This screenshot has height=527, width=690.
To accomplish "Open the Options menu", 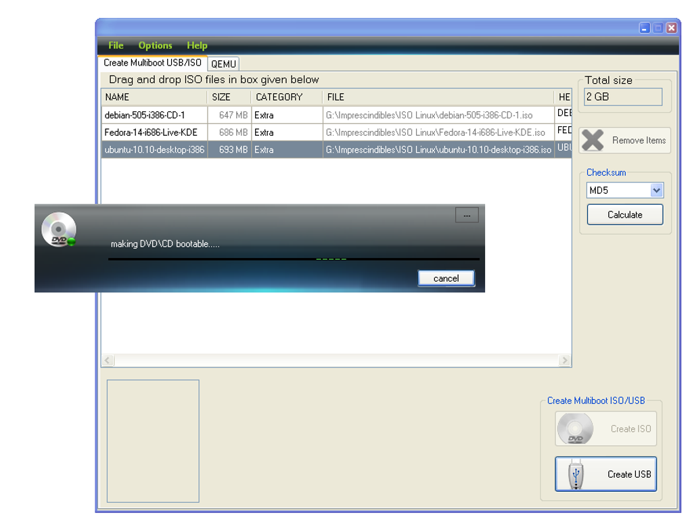I will coord(155,45).
